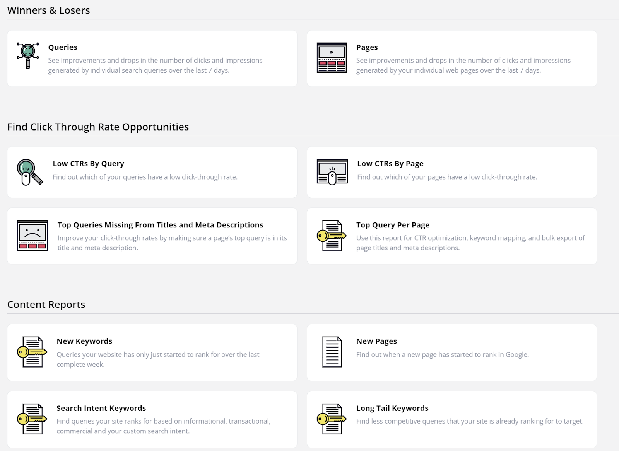Click the key-and-document icon on Top Query Per Page

[332, 236]
